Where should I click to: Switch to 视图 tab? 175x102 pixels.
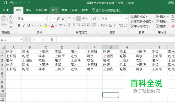tap(85, 10)
